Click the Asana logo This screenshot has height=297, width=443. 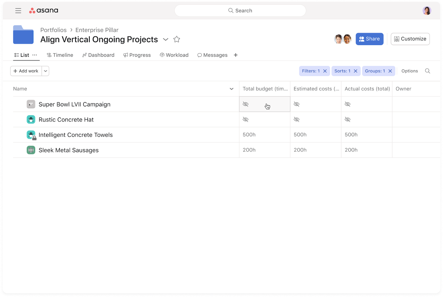[44, 11]
